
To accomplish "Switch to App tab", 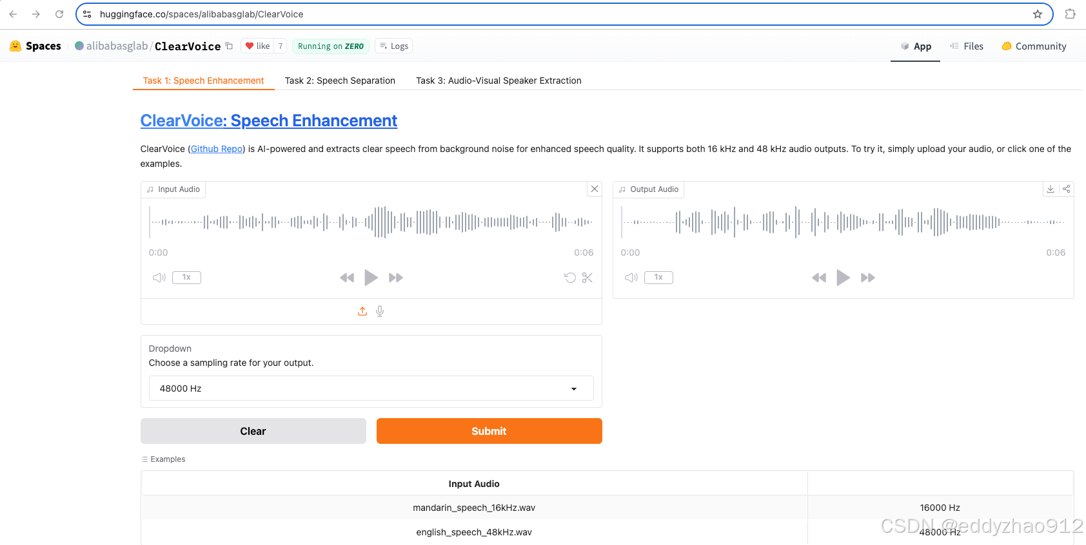I will tap(916, 46).
